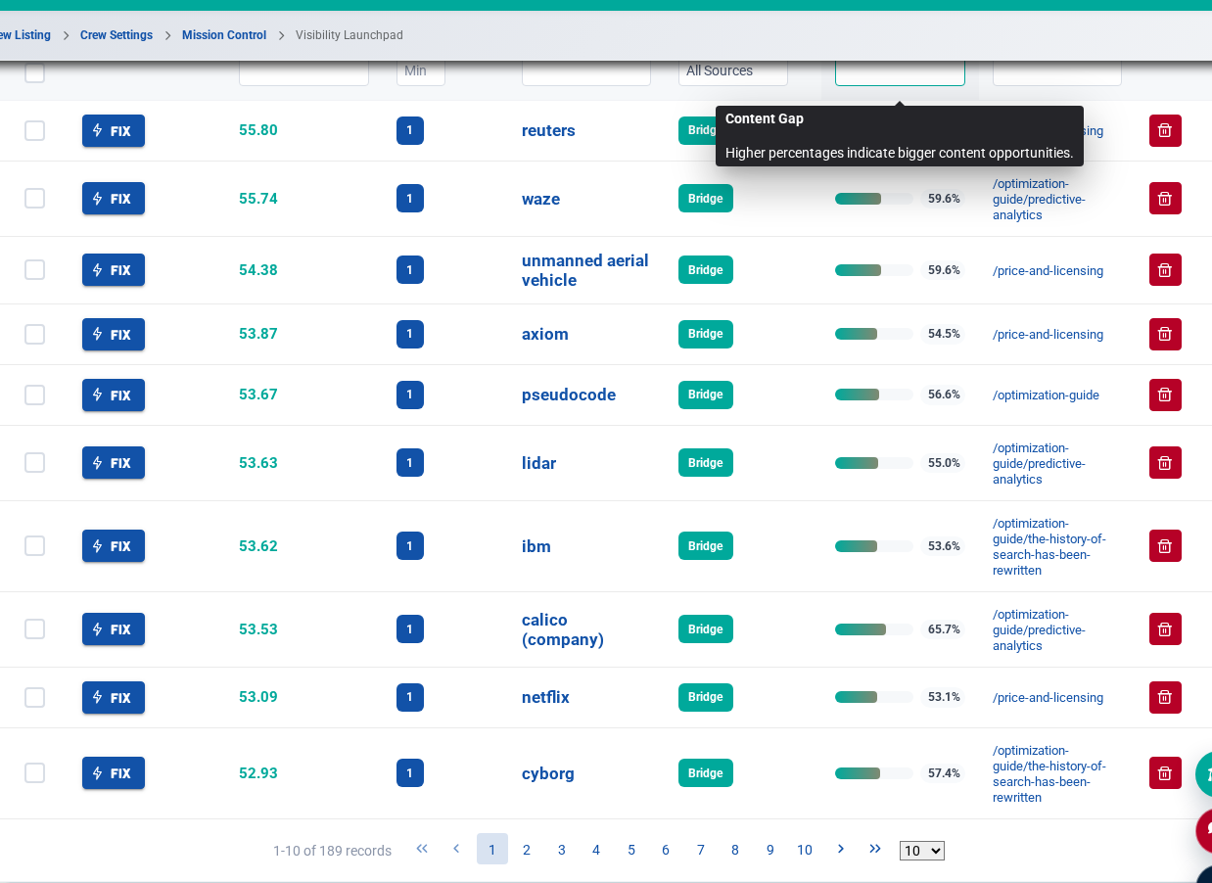Jump to last page of records
Viewport: 1212px width, 883px height.
click(875, 849)
